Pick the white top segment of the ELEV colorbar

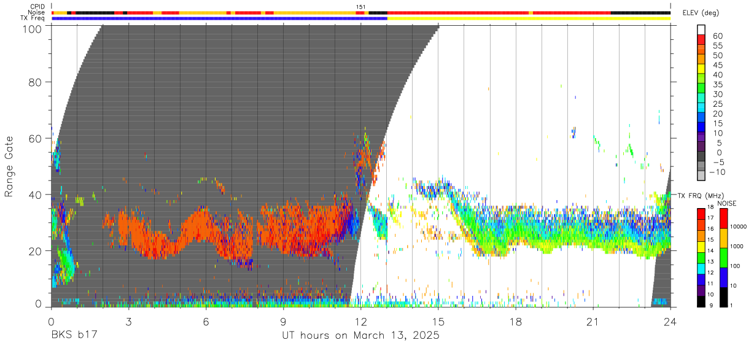(x=701, y=31)
